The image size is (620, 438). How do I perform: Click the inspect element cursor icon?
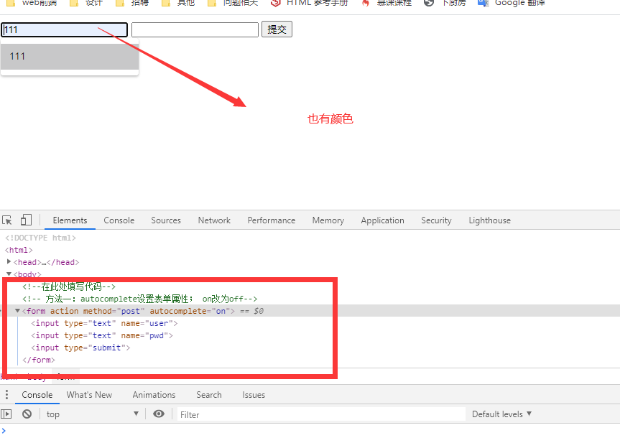click(7, 220)
